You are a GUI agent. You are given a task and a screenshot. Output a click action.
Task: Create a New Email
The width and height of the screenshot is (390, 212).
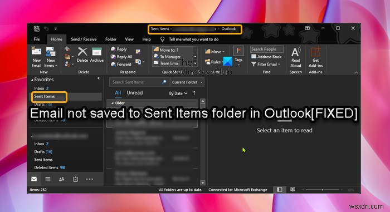(x=36, y=57)
